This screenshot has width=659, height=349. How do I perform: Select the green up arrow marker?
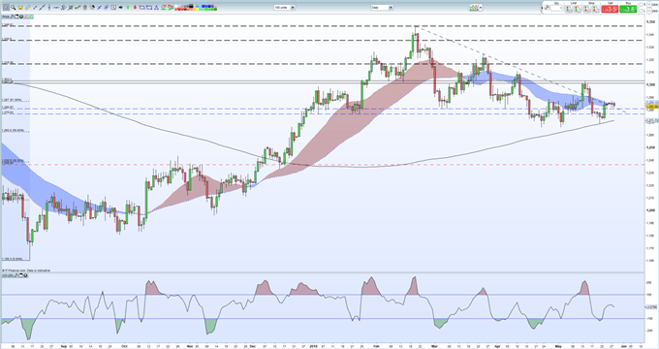pos(128,7)
